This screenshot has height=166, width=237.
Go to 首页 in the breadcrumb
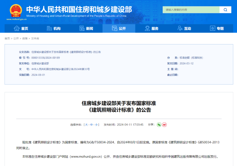(7, 38)
